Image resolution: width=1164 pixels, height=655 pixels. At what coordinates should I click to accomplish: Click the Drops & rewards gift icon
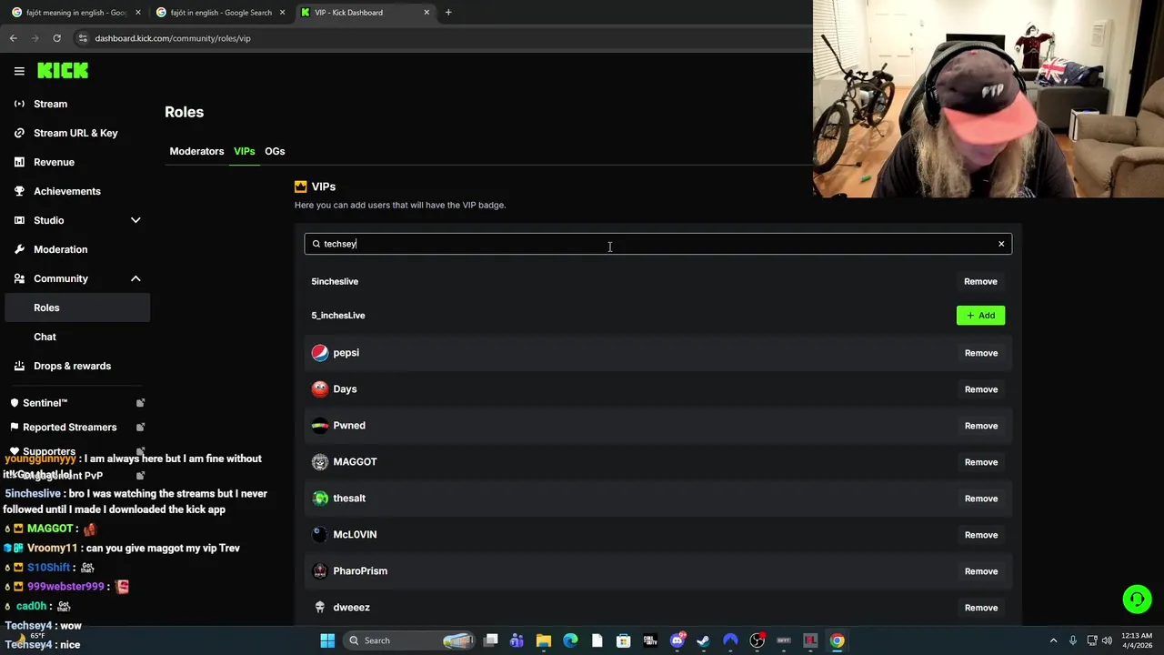click(x=19, y=366)
